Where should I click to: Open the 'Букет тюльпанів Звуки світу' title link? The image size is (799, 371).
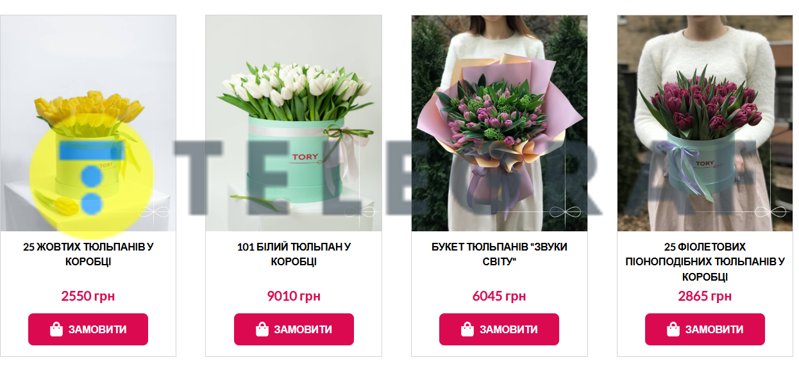tap(500, 254)
